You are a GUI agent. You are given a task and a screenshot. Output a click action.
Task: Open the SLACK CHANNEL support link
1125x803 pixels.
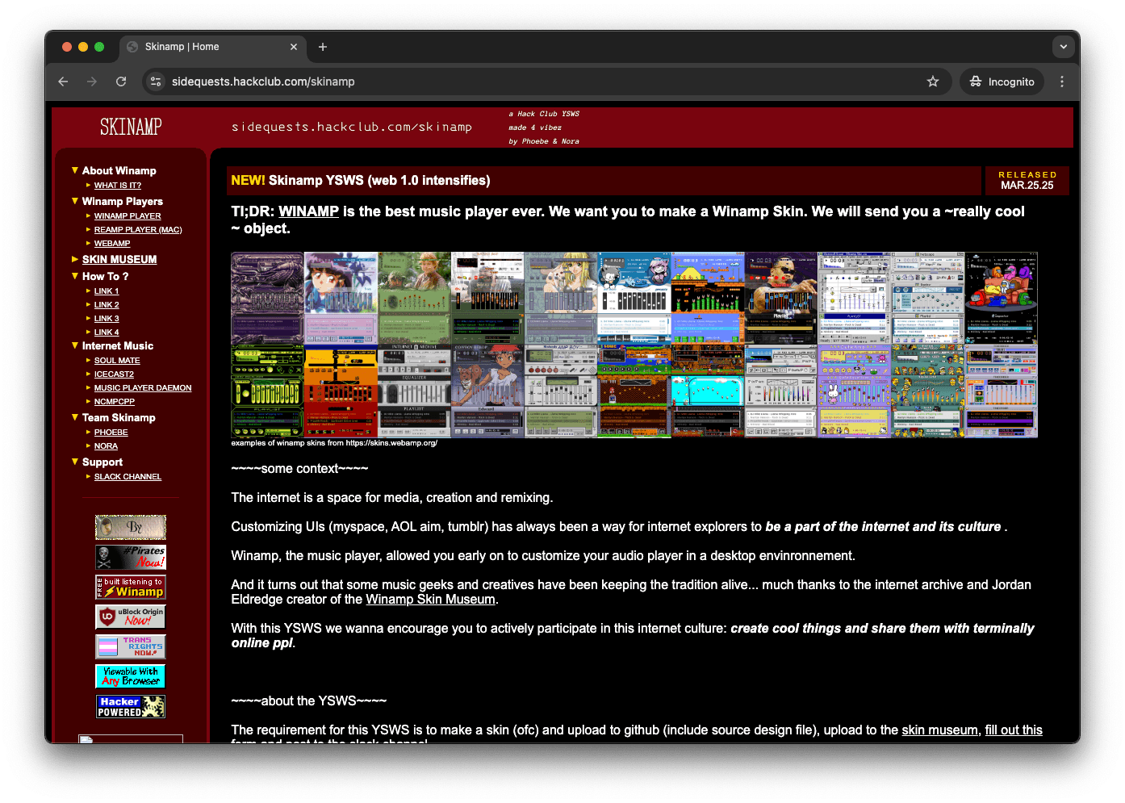click(x=128, y=477)
